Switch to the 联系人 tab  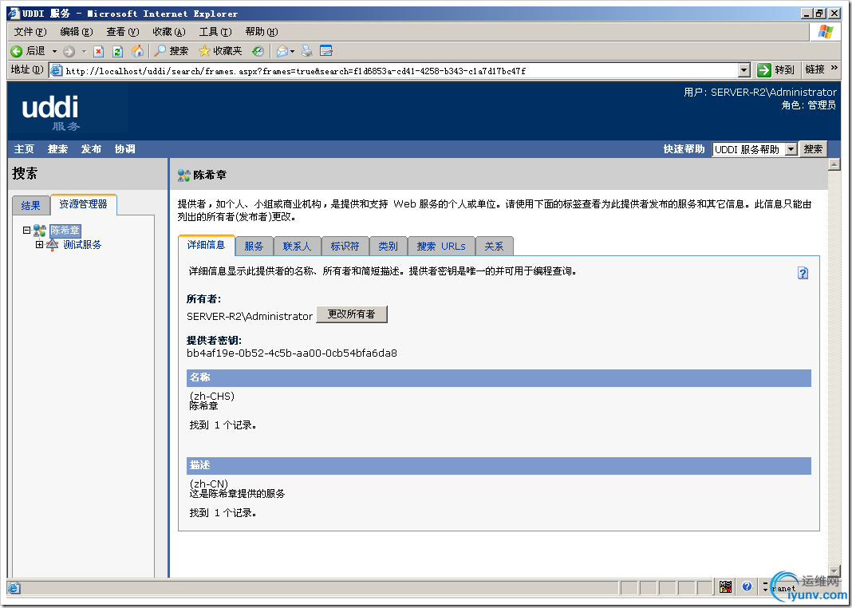click(298, 246)
